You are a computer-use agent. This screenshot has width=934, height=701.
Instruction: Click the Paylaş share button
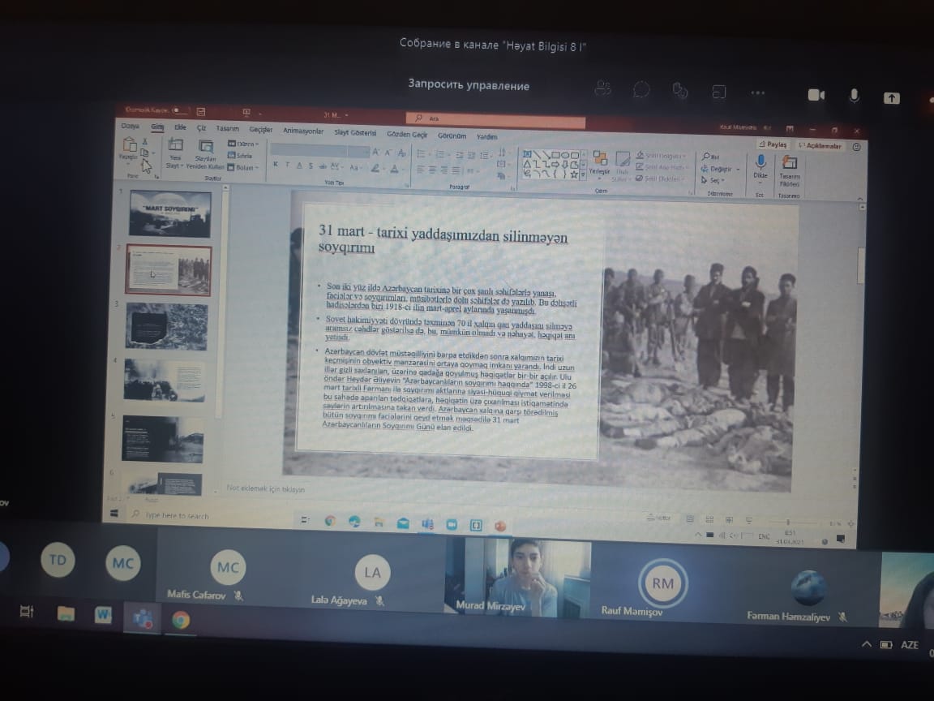pyautogui.click(x=773, y=144)
